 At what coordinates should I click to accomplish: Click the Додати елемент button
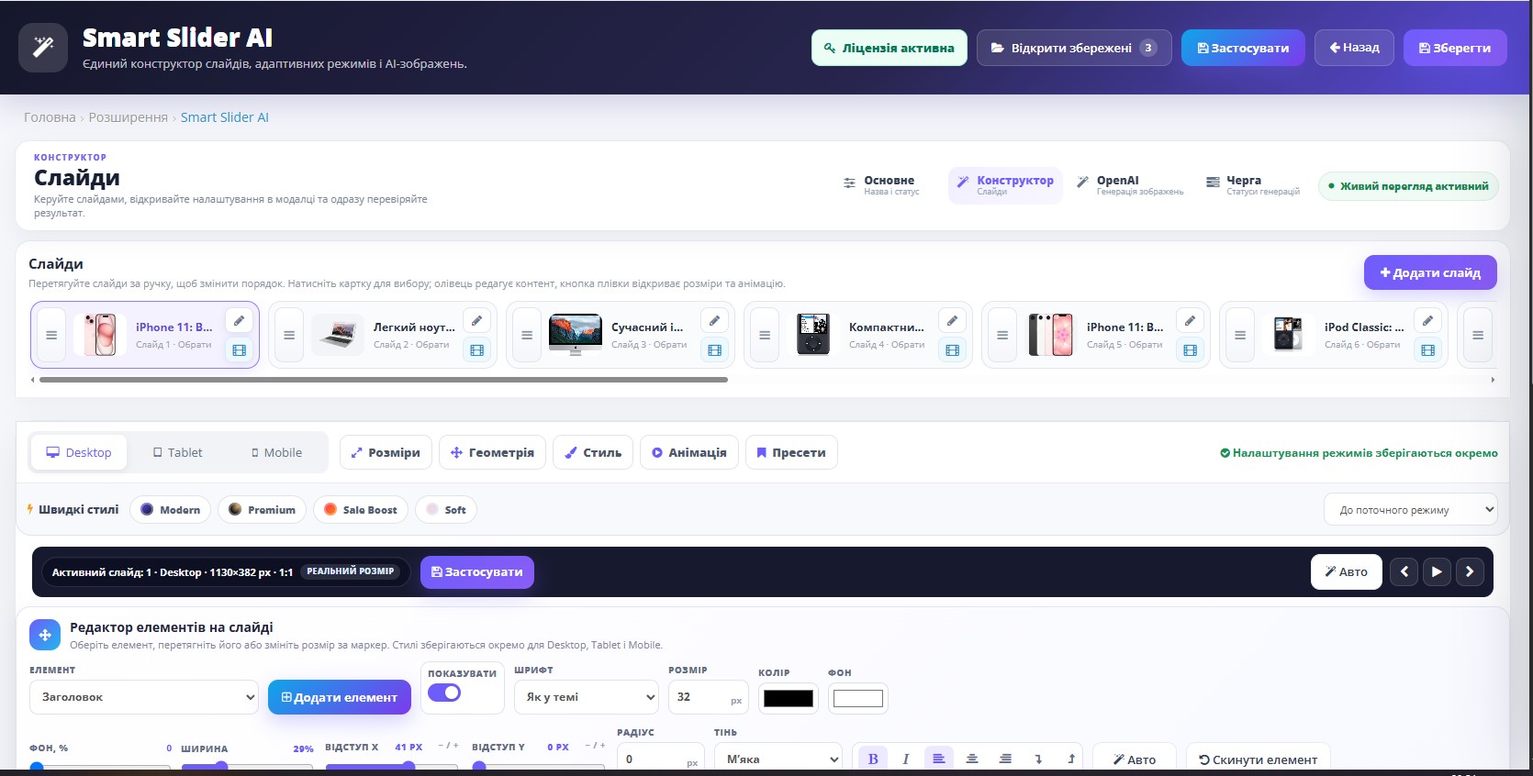pyautogui.click(x=340, y=697)
